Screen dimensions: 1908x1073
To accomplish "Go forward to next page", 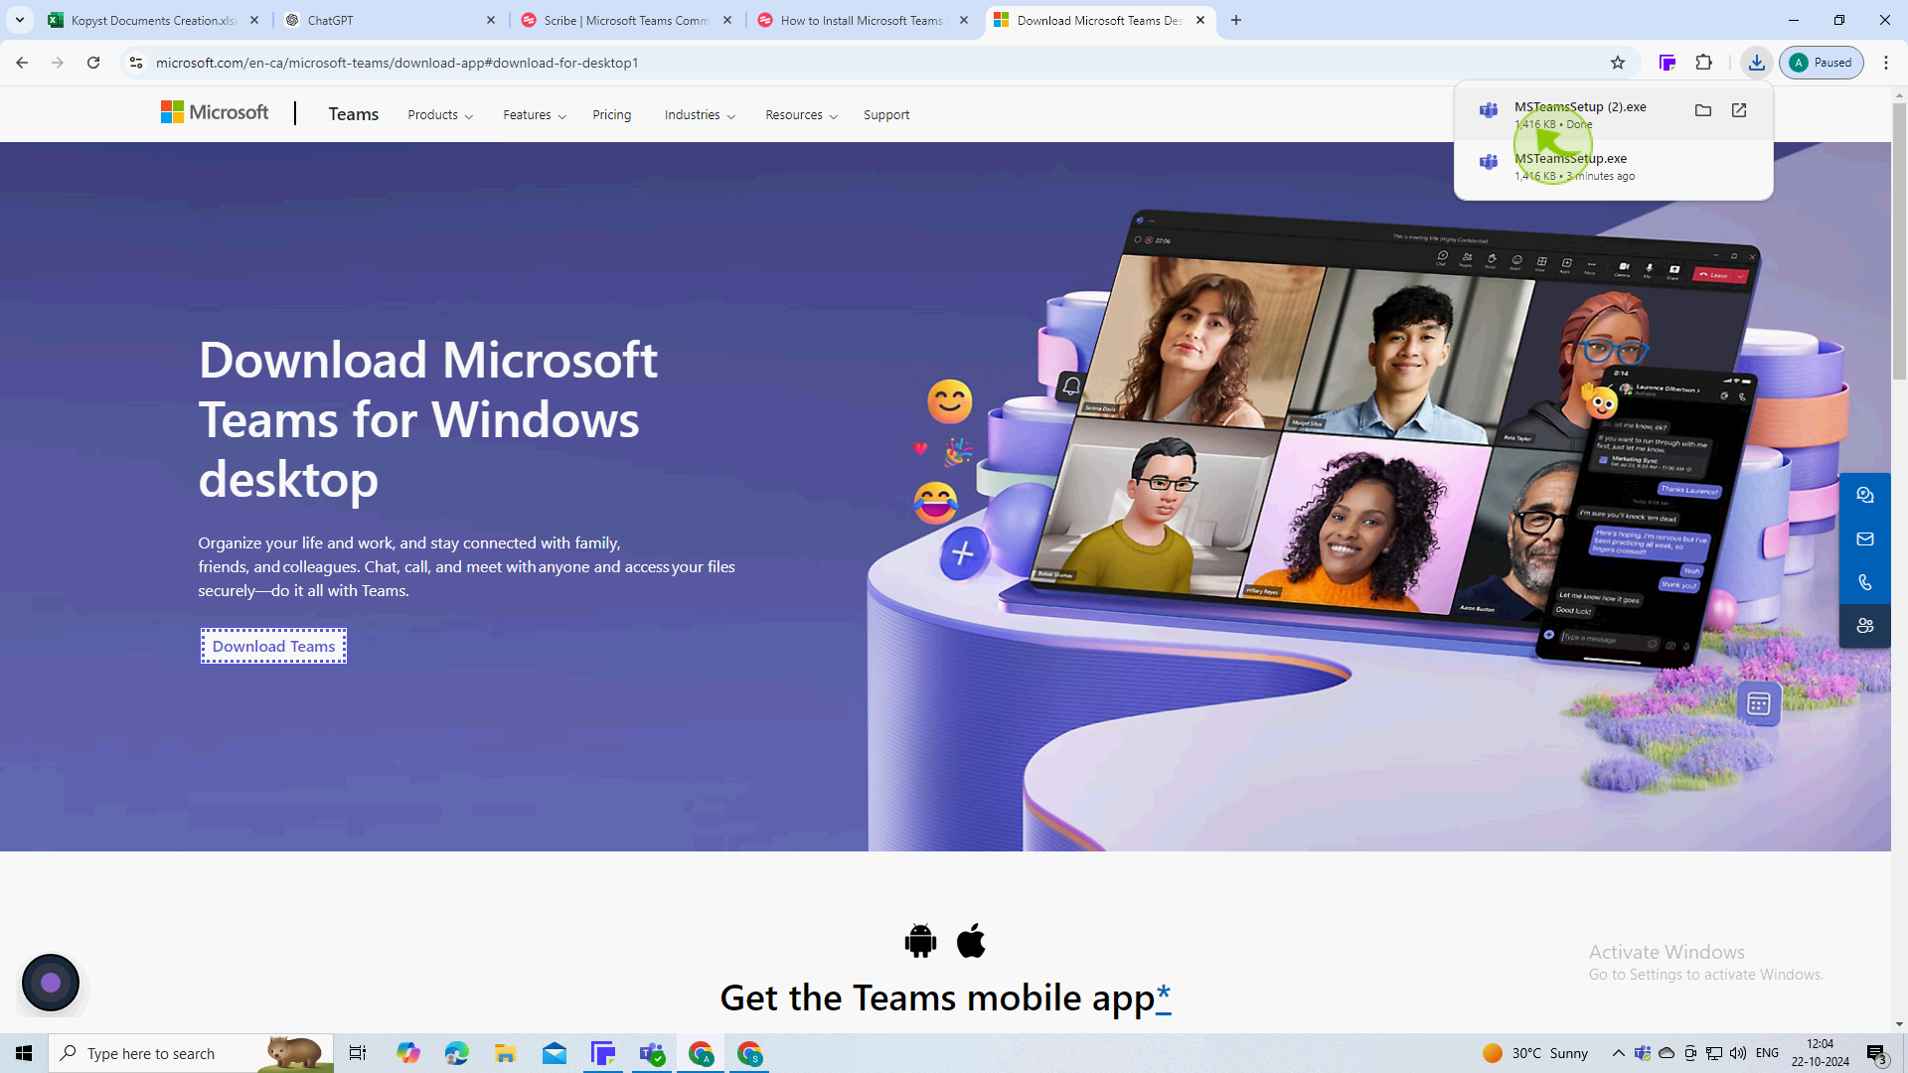I will 58,63.
